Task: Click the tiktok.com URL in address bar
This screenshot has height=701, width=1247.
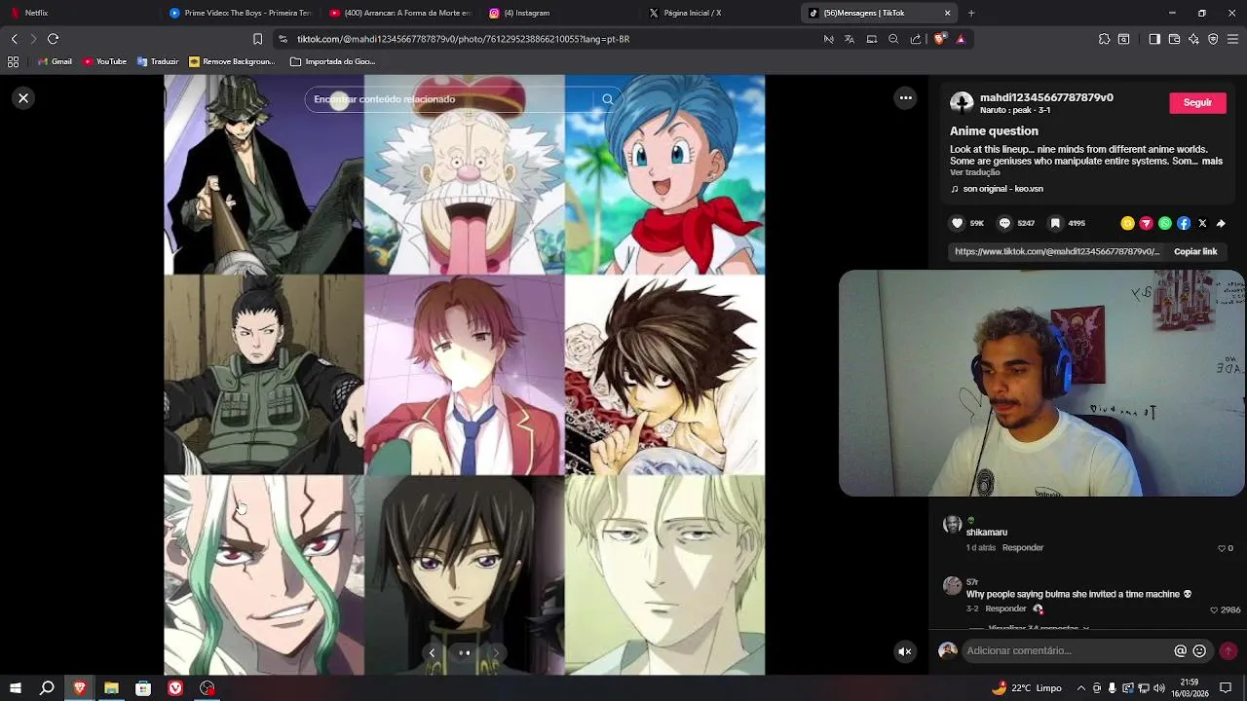Action: pyautogui.click(x=463, y=39)
